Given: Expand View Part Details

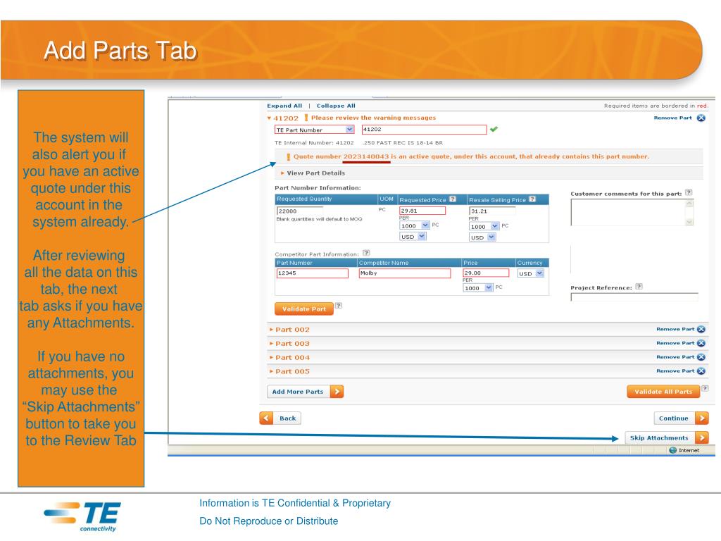Looking at the screenshot, I should pyautogui.click(x=313, y=173).
